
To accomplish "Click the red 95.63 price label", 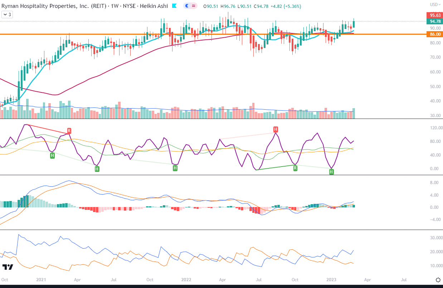I will pos(434,15).
